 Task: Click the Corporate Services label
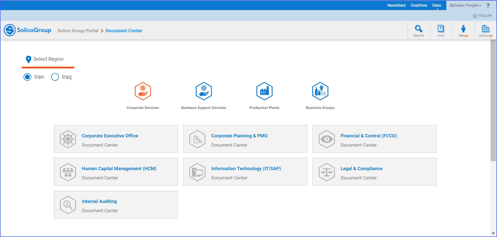[x=143, y=108]
